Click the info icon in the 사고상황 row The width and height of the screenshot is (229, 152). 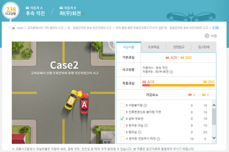click(171, 72)
